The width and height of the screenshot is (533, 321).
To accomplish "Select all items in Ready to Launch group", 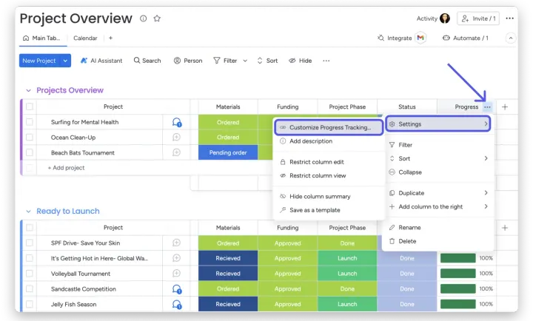I will [30, 228].
